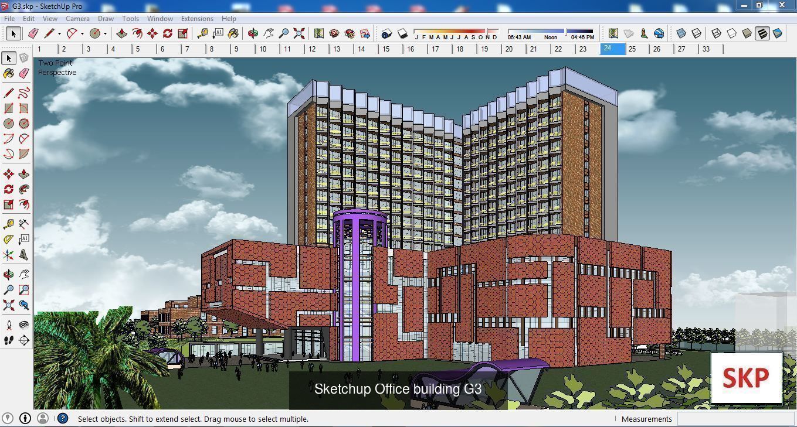Click Add Location icon near scene tabs toolbar

(613, 33)
